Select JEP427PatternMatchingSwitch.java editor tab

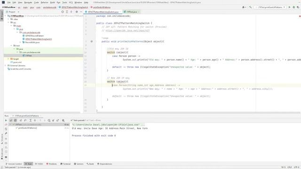pyautogui.click(x=103, y=12)
